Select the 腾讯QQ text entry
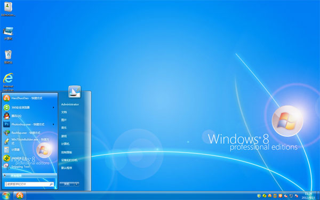Screen dimensions: 320x200 tap(17, 116)
